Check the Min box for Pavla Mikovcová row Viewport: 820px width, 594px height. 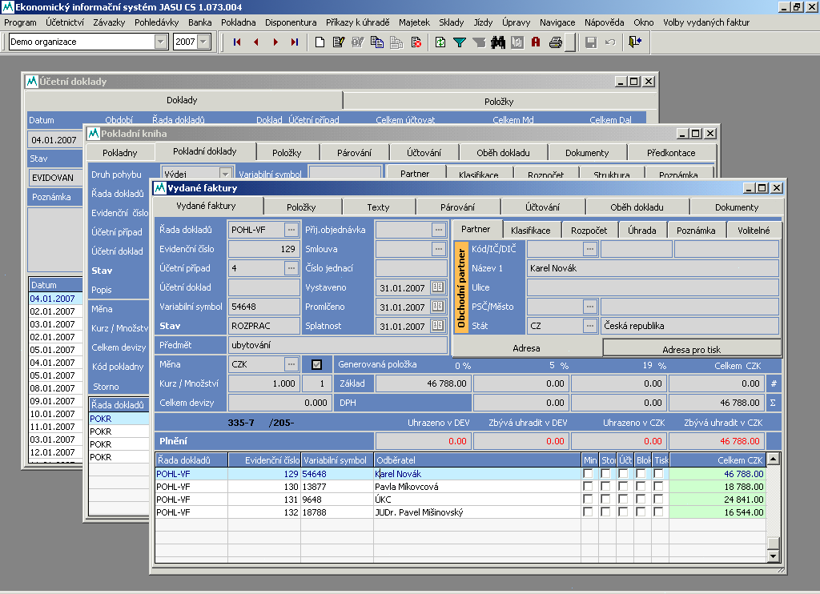[589, 487]
